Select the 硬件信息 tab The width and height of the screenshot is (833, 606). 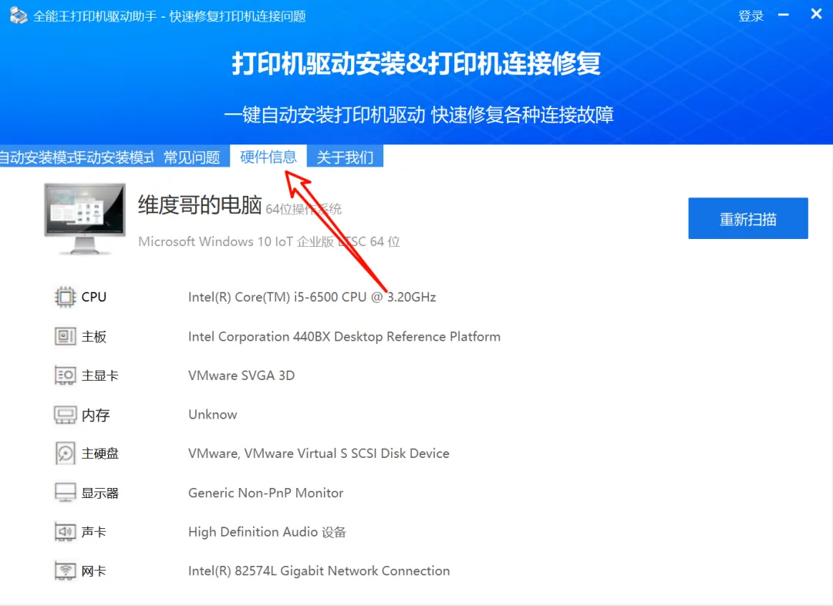268,157
